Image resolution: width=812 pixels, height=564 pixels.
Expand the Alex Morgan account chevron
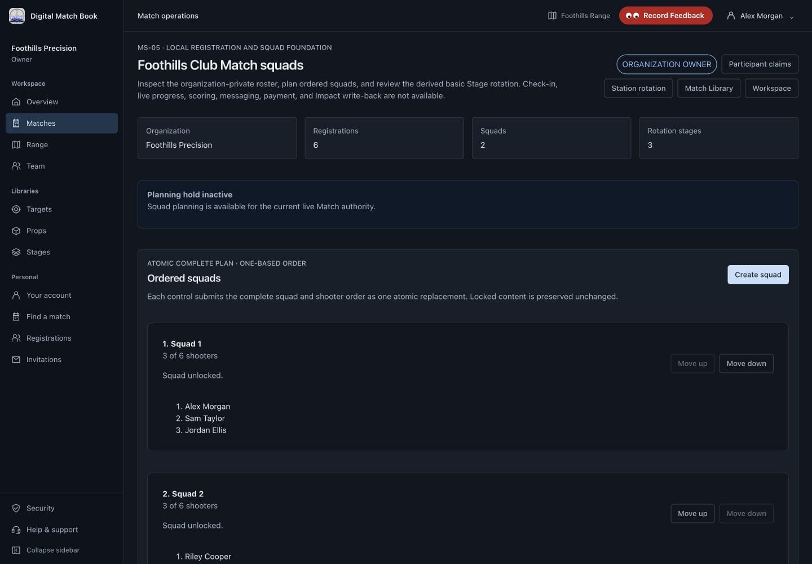tap(792, 17)
